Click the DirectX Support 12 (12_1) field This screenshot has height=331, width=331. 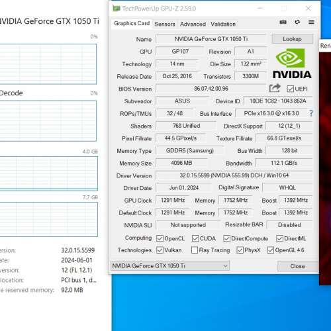tap(289, 126)
